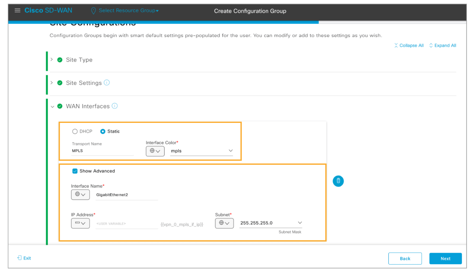This screenshot has width=470, height=273.
Task: Click the Next button
Action: [x=445, y=258]
